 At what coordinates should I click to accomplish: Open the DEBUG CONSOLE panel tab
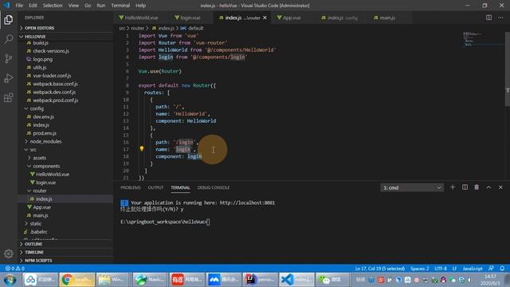point(214,188)
